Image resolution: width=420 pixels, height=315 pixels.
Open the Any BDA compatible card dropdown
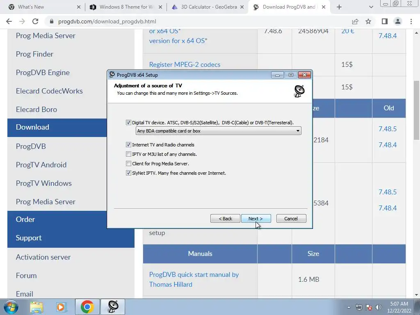click(218, 131)
